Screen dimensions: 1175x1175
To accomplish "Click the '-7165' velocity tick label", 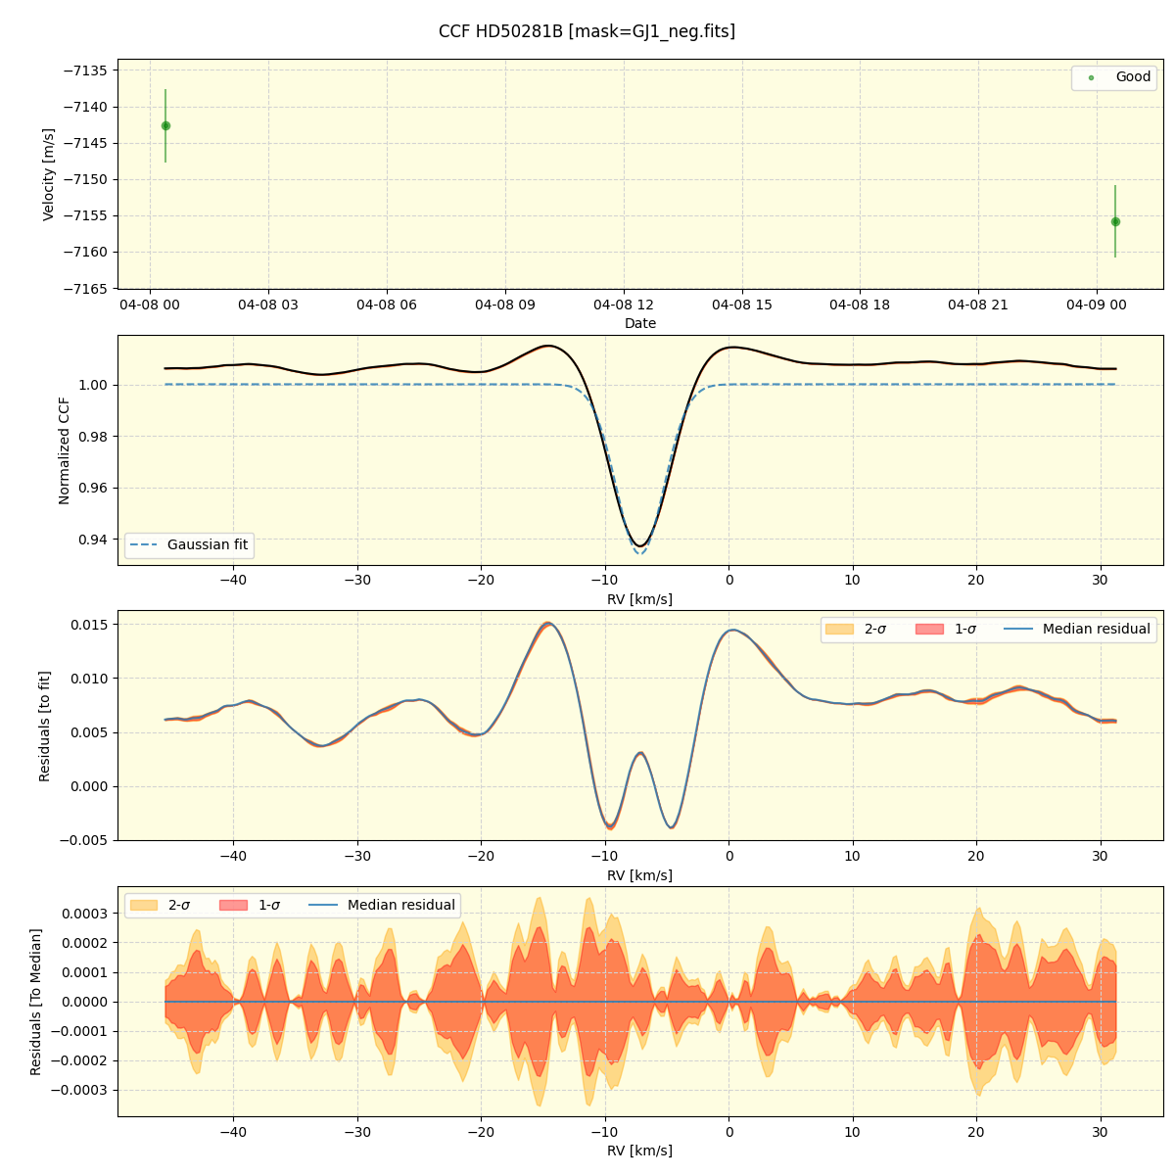I will pyautogui.click(x=86, y=288).
